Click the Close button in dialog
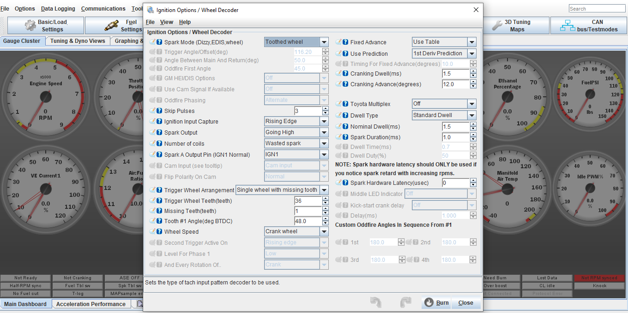 tap(466, 303)
